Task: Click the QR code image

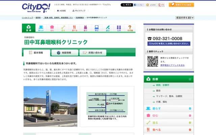Action: [153, 61]
